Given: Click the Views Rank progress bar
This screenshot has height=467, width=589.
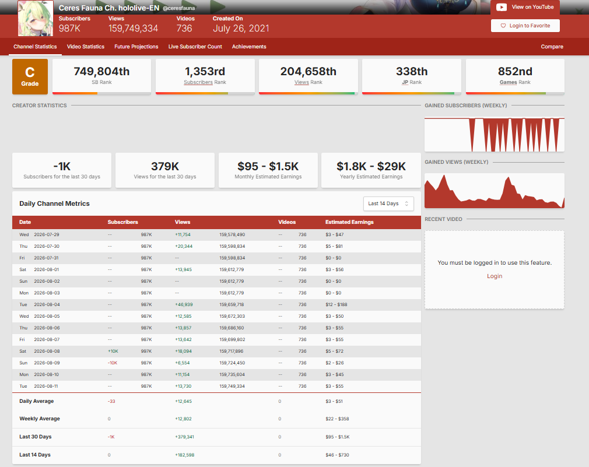Looking at the screenshot, I should coord(308,93).
